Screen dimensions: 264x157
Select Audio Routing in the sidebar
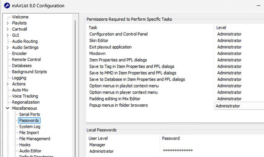tap(25, 41)
